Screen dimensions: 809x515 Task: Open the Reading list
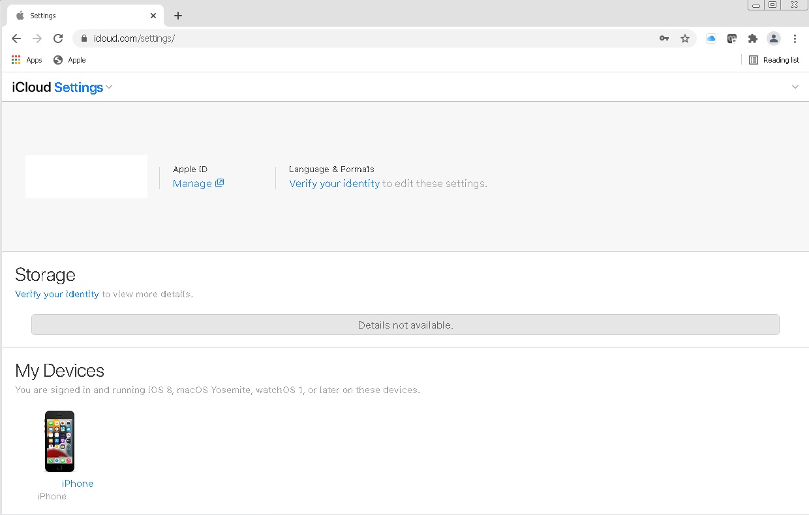(774, 60)
